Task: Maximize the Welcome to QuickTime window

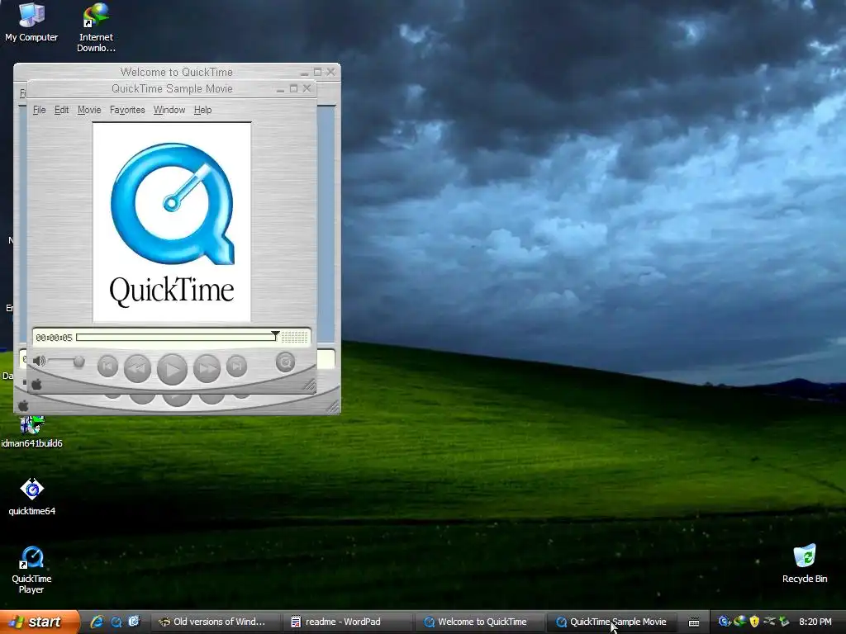Action: [x=318, y=72]
